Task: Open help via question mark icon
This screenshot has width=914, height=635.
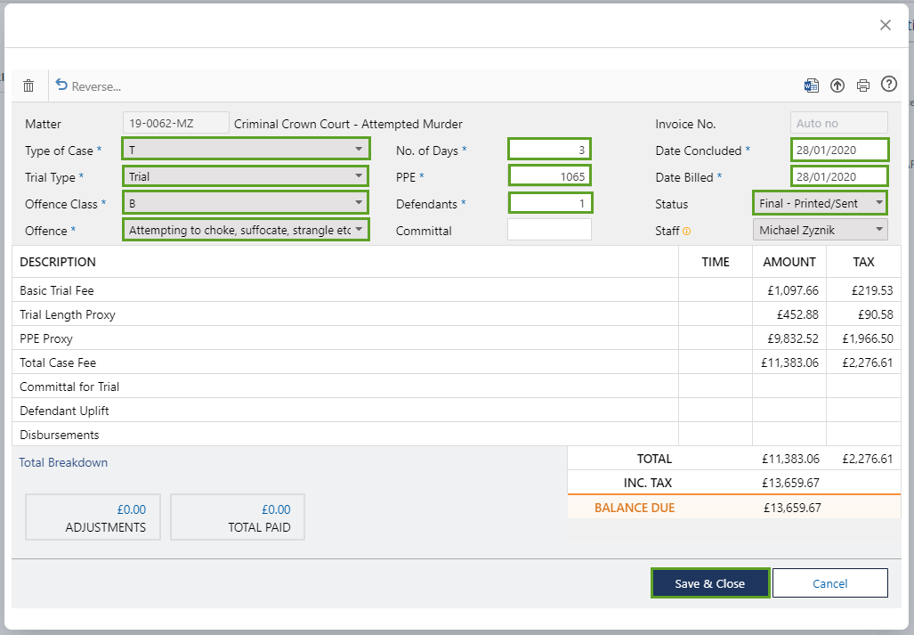Action: tap(888, 85)
